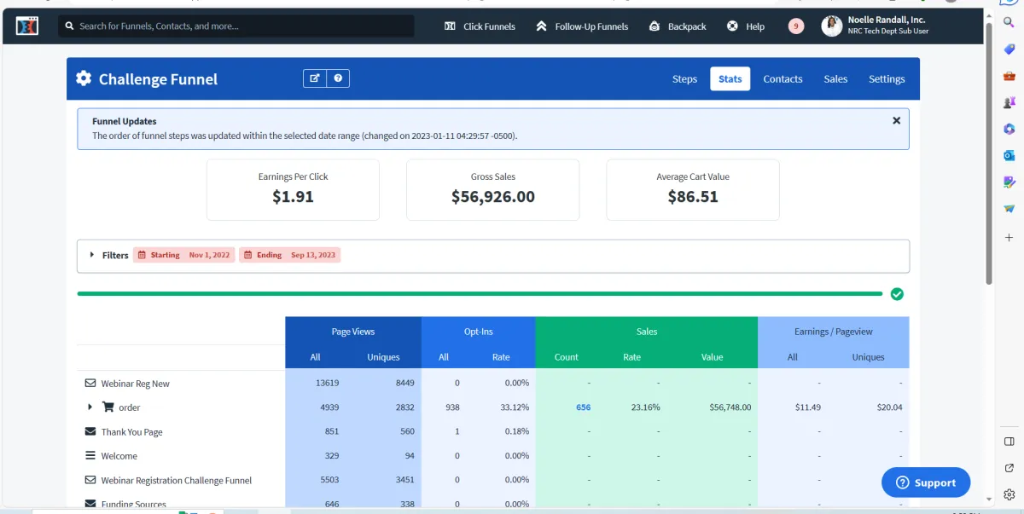The height and width of the screenshot is (514, 1024).
Task: Expand the Filters section arrow
Action: pyautogui.click(x=92, y=255)
